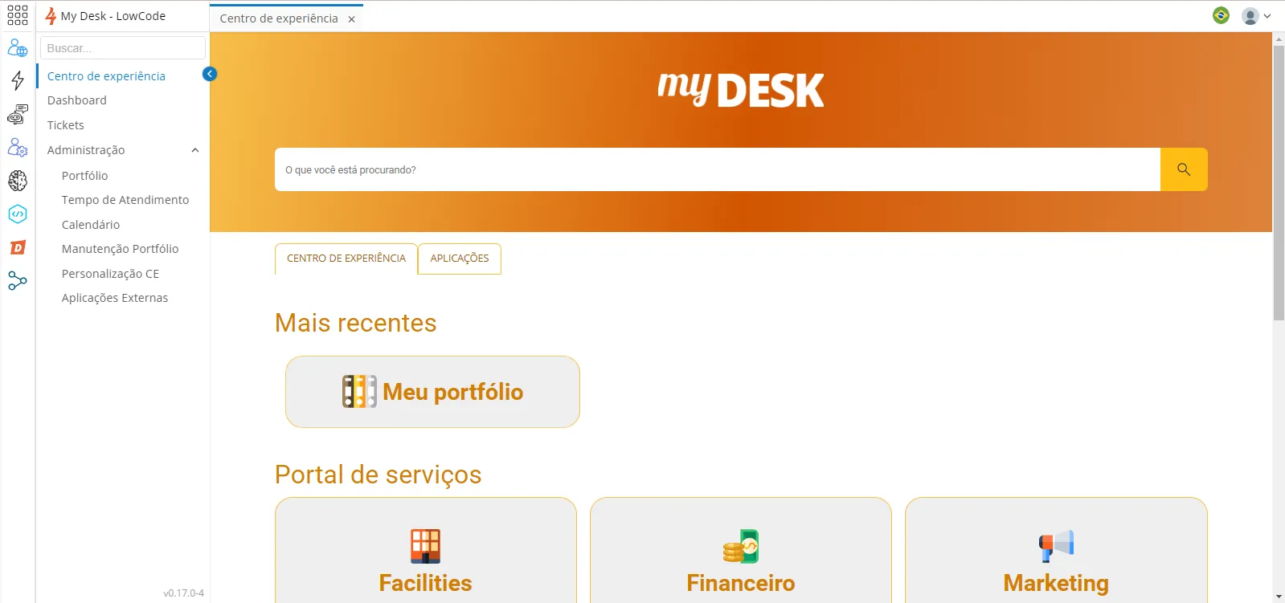
Task: Open the Facilities service card
Action: tap(426, 550)
